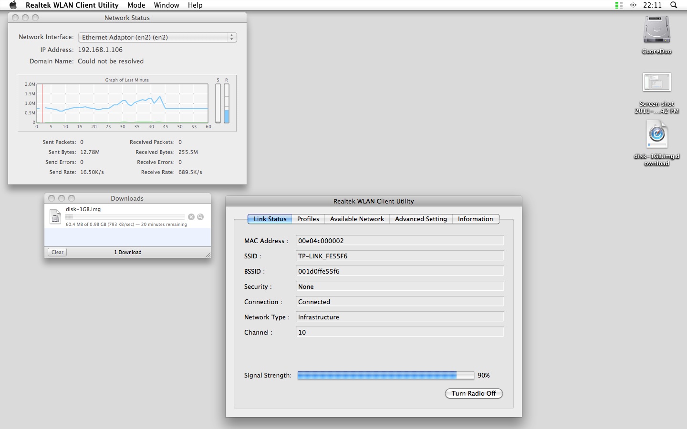The height and width of the screenshot is (429, 687).
Task: Switch to the Profiles tab
Action: click(308, 219)
